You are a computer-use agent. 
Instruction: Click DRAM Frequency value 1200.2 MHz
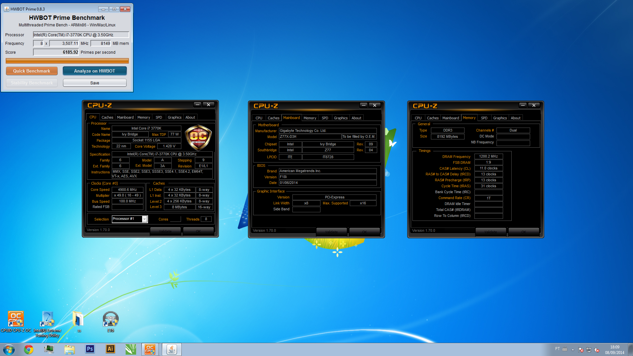pos(488,156)
